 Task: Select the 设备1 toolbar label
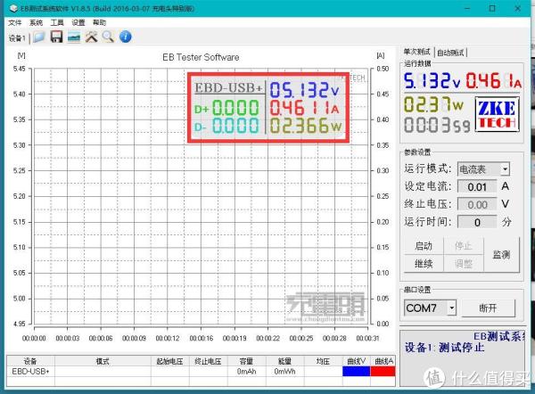coord(17,37)
